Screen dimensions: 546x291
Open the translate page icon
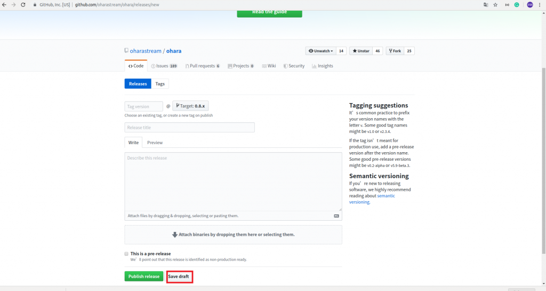486,5
